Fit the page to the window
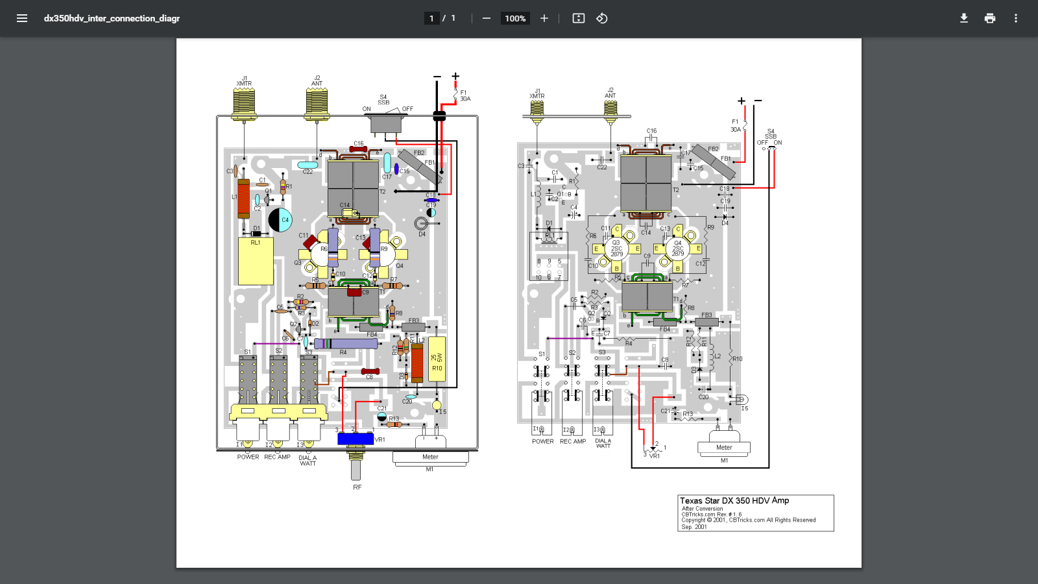This screenshot has width=1038, height=584. [x=577, y=18]
